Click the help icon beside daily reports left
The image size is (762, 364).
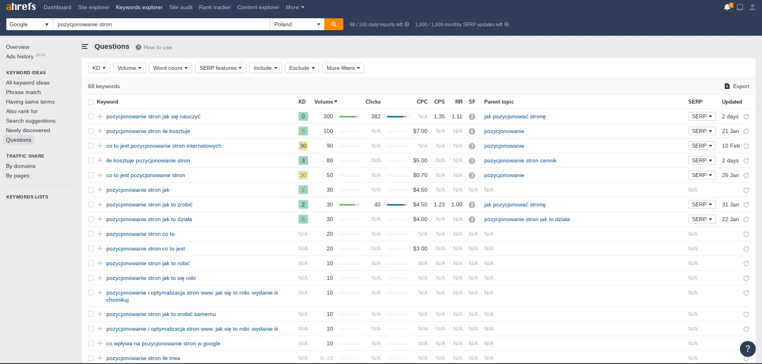point(407,24)
